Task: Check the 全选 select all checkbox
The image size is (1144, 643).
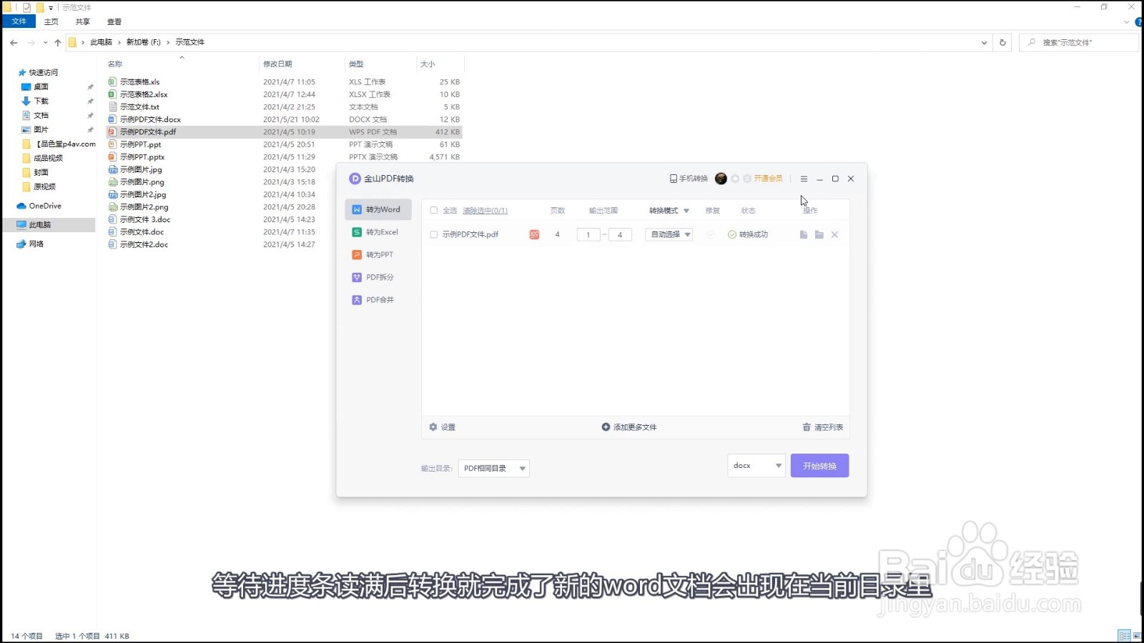Action: [x=434, y=210]
